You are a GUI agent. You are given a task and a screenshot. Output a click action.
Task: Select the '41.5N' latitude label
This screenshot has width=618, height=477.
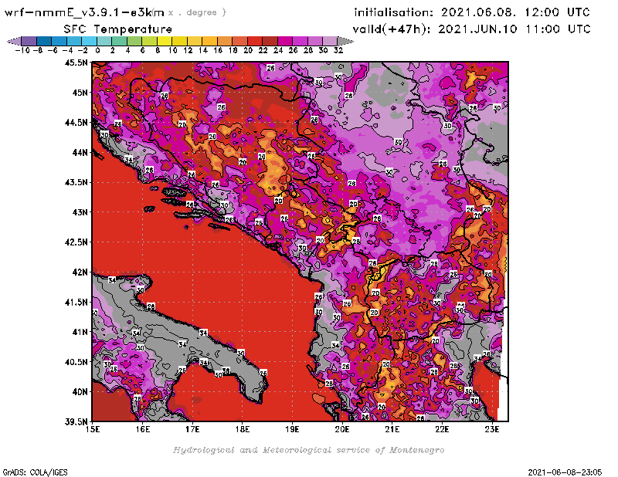click(76, 302)
